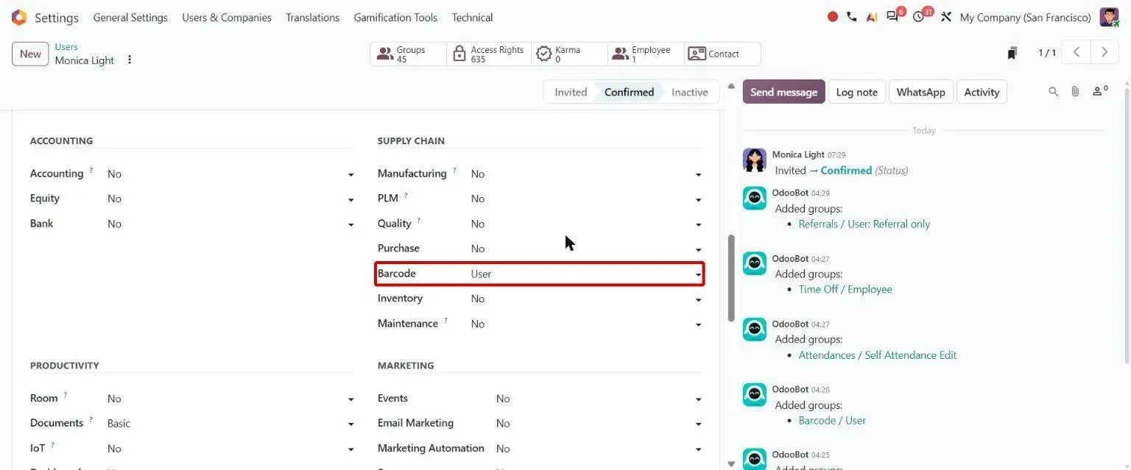Open the Documents access dropdown
The width and height of the screenshot is (1131, 470).
[230, 424]
